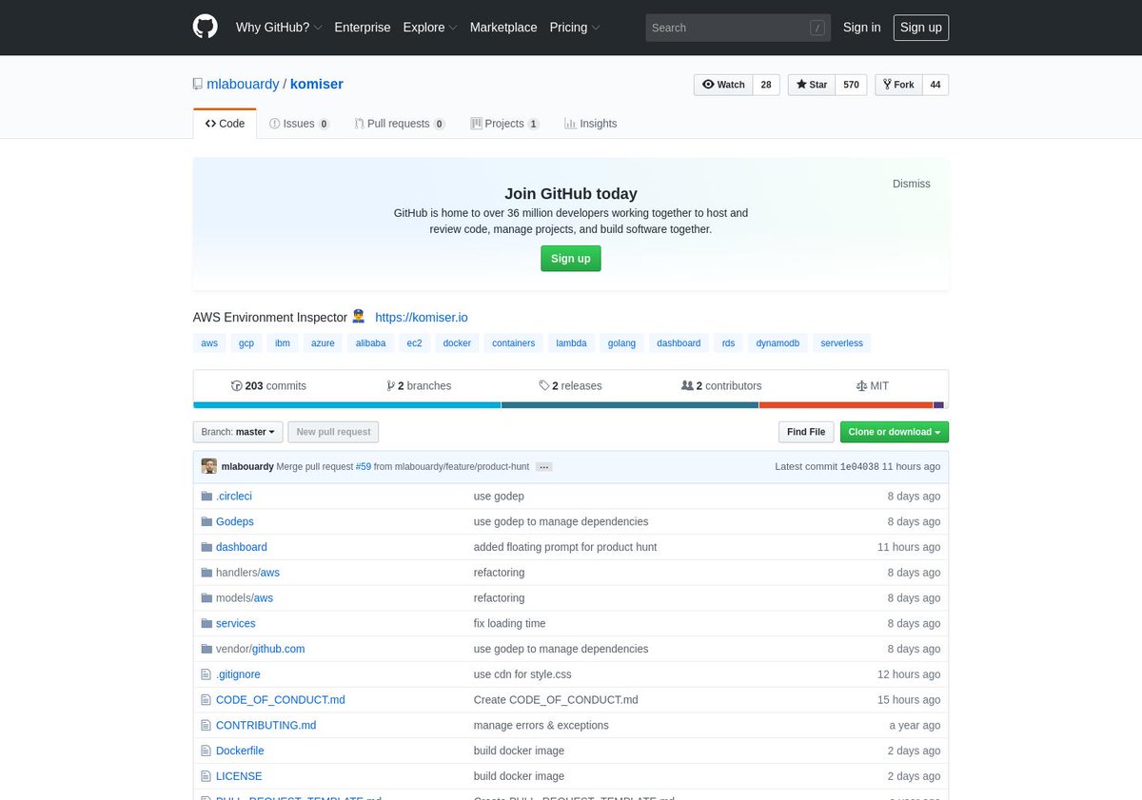Open the 28 watchers count
The height and width of the screenshot is (800, 1142).
tap(766, 85)
